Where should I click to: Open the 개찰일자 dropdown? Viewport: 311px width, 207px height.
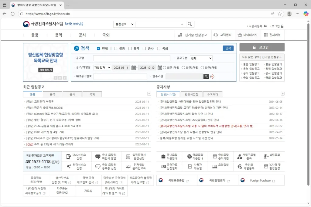coord(102,68)
